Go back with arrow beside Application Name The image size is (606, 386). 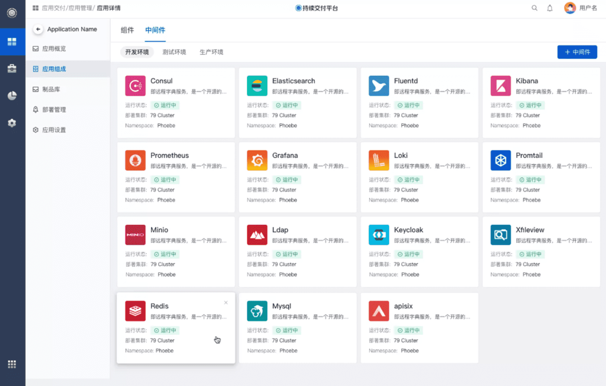tap(38, 29)
